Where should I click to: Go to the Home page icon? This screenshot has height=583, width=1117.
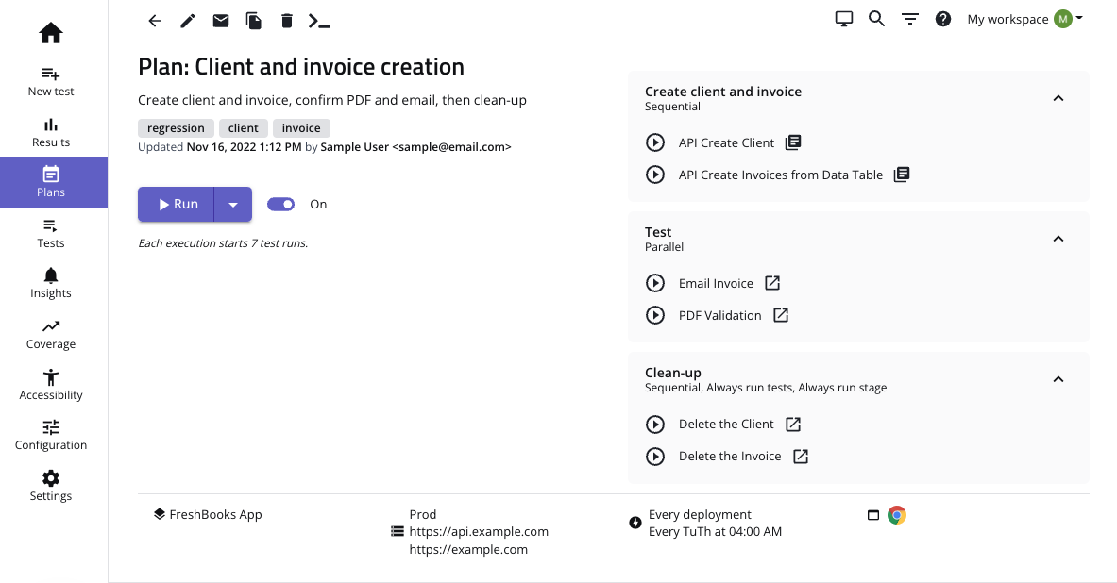tap(51, 33)
